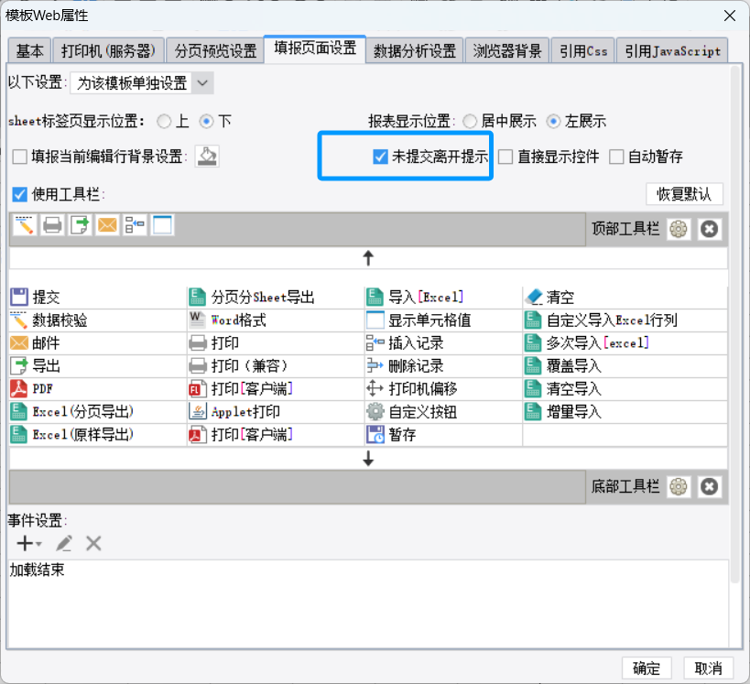Select 增量导入 tool

pyautogui.click(x=625, y=412)
